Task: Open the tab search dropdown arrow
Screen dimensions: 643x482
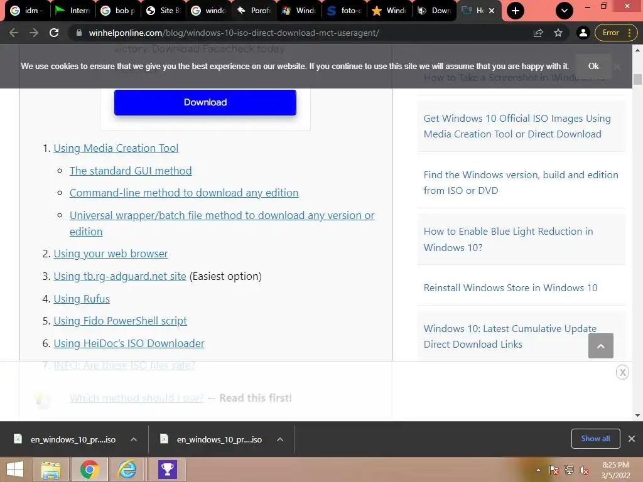Action: (x=565, y=11)
